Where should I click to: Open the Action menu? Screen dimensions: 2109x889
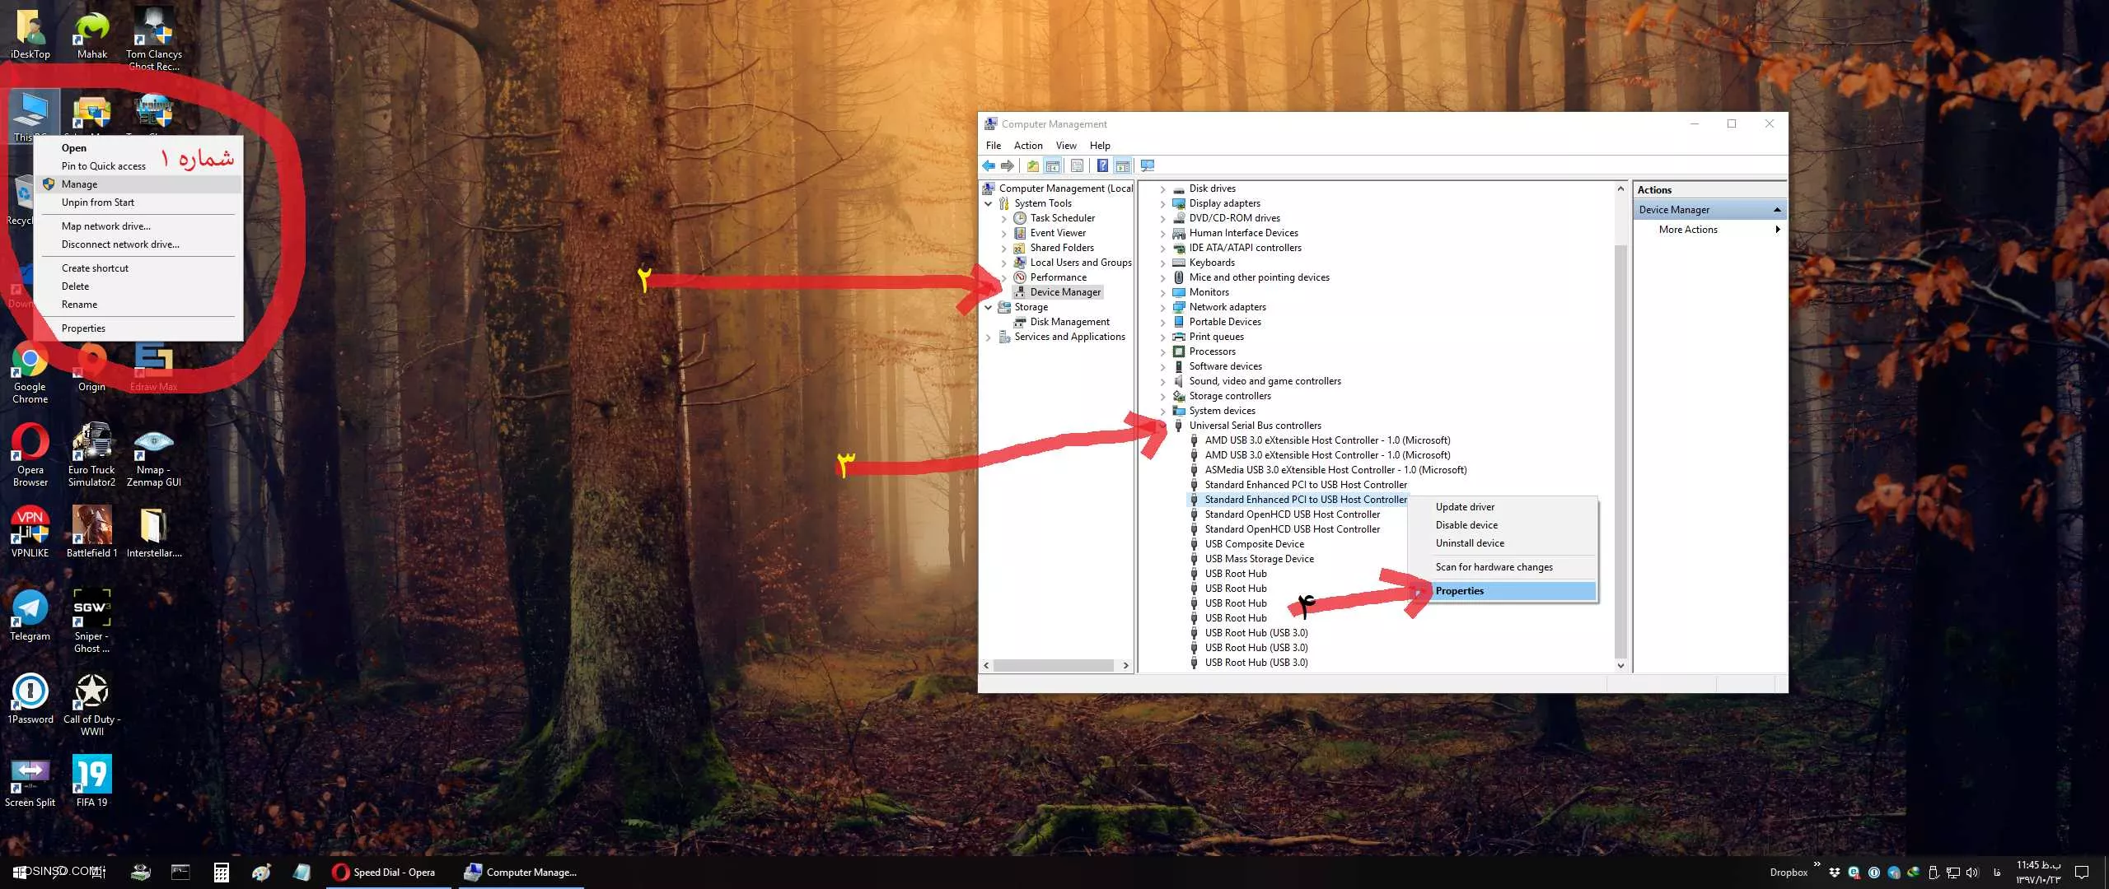1028,146
